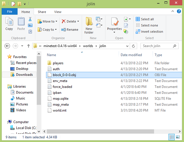The image size is (184, 142).
Task: Click the Rename button
Action: click(x=70, y=30)
